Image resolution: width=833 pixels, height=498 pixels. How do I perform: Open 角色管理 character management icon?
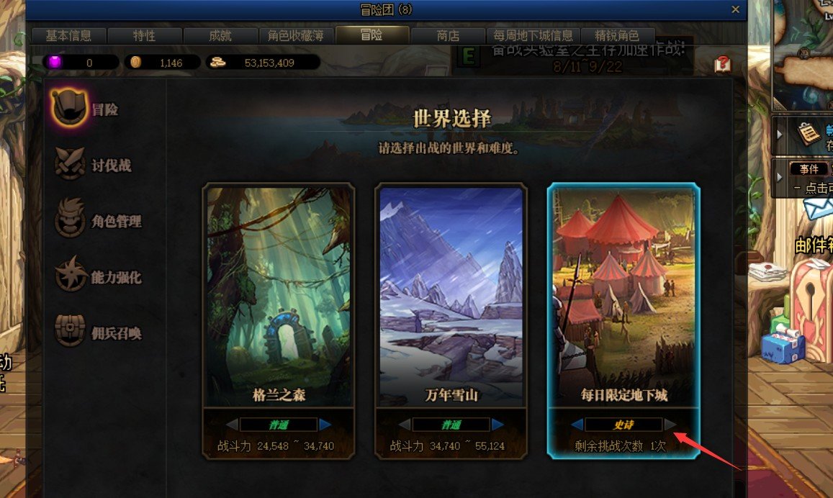click(x=70, y=217)
